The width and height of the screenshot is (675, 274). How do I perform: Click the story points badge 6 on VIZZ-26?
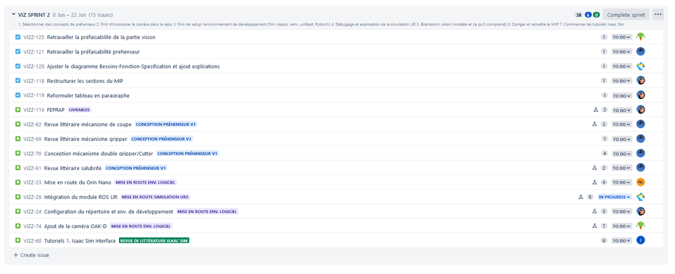pyautogui.click(x=590, y=197)
